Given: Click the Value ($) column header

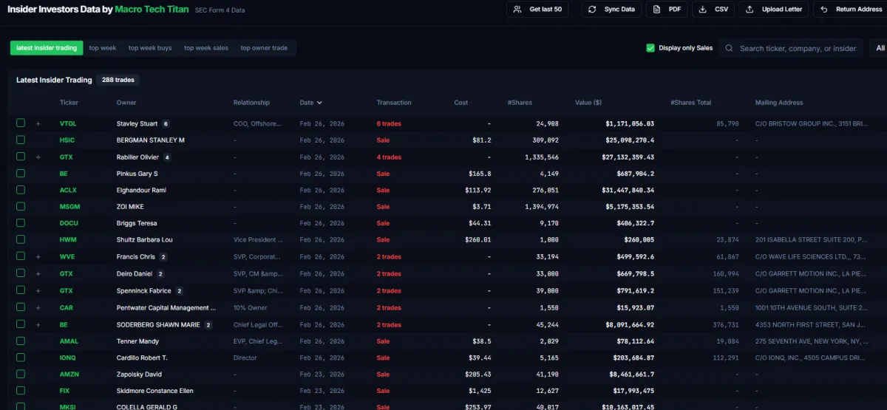Looking at the screenshot, I should (x=588, y=103).
